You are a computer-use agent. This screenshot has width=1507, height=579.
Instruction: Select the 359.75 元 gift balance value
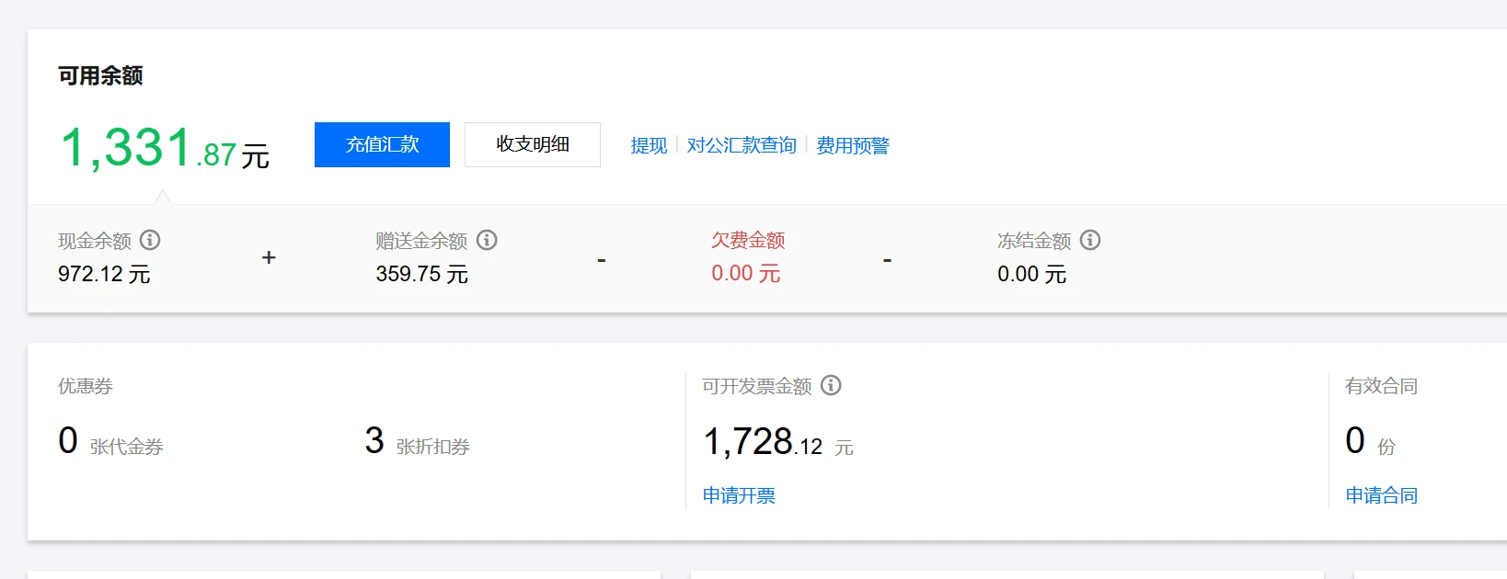421,274
